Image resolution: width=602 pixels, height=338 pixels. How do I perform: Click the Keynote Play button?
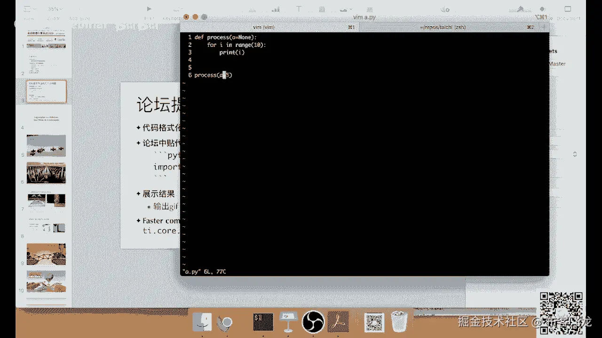point(149,9)
